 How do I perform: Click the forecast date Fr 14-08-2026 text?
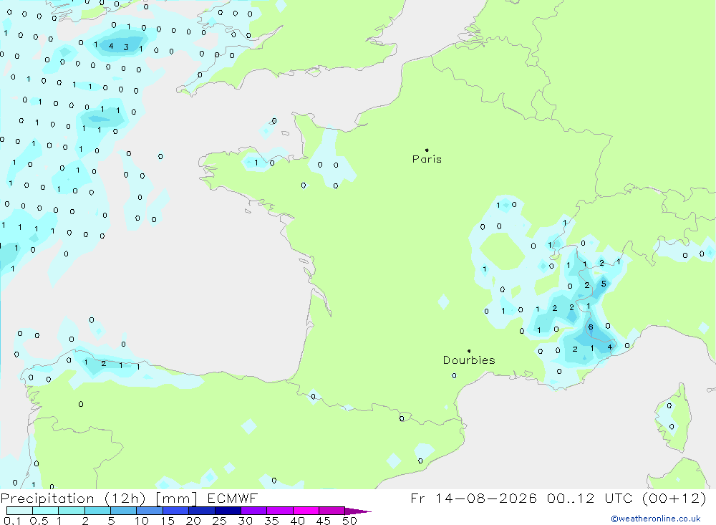(x=473, y=498)
